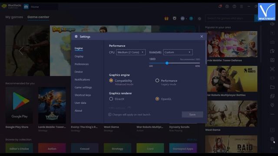
Task: Open the CPU cores dropdown
Action: [131, 52]
